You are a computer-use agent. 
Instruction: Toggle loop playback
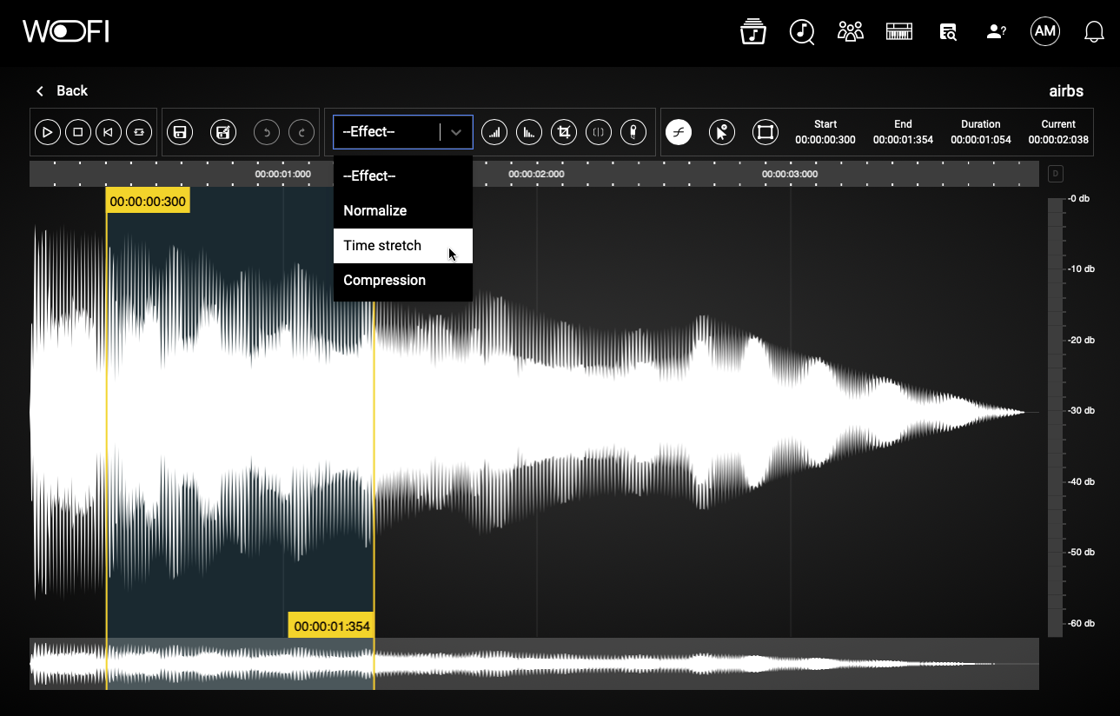pos(138,132)
